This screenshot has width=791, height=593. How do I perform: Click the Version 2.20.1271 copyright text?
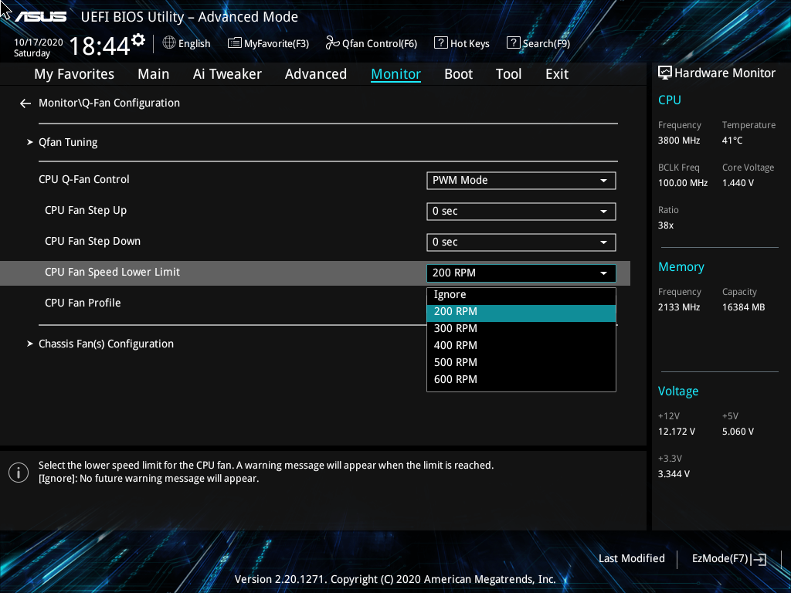coord(395,579)
